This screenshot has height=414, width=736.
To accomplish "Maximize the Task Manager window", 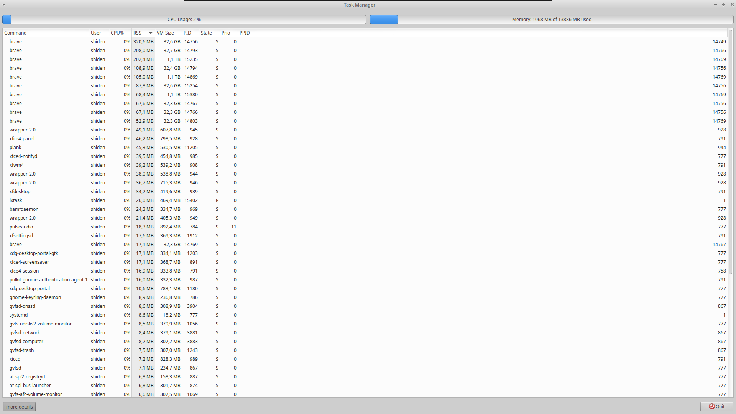I will (724, 5).
